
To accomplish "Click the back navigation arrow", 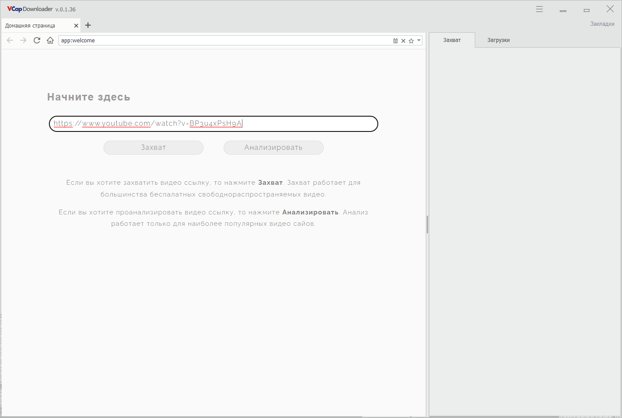I will [x=10, y=40].
